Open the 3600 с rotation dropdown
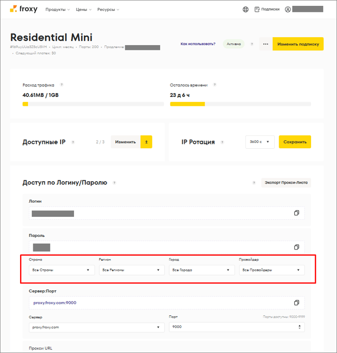Viewport: 337px width, 353px height. pyautogui.click(x=260, y=142)
